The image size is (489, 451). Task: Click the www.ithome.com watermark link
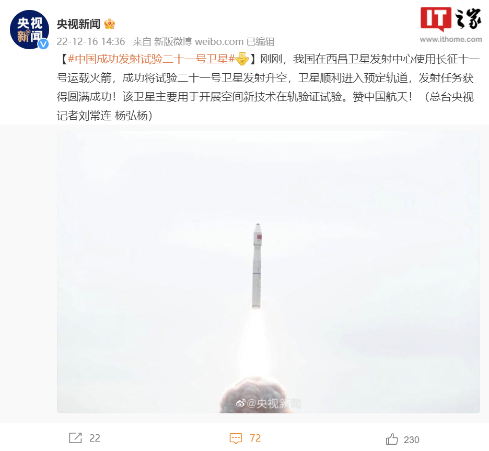(x=451, y=39)
